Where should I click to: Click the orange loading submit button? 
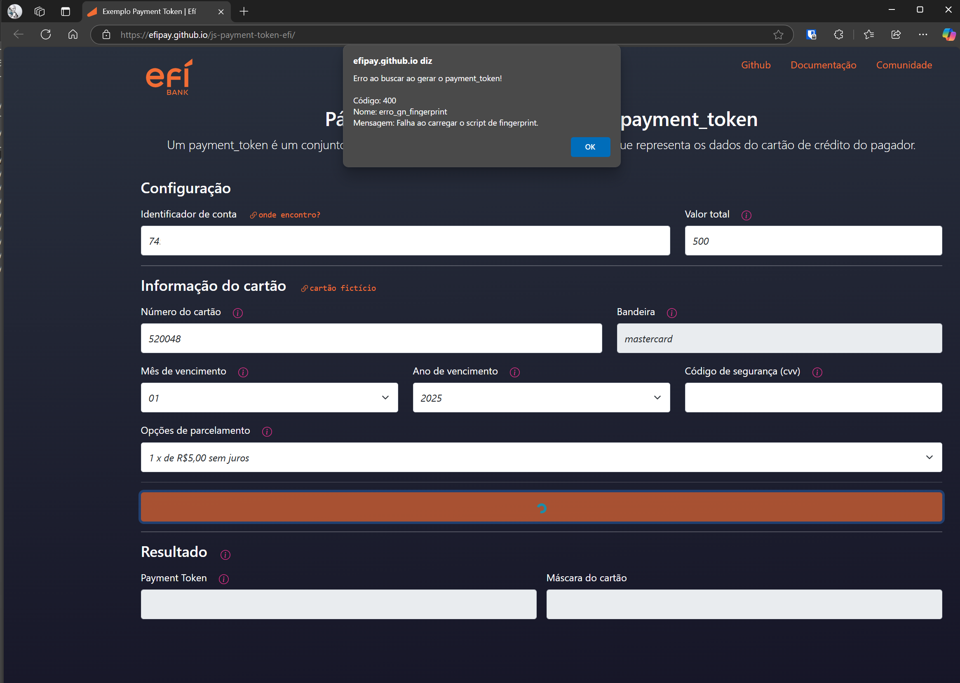pyautogui.click(x=541, y=507)
